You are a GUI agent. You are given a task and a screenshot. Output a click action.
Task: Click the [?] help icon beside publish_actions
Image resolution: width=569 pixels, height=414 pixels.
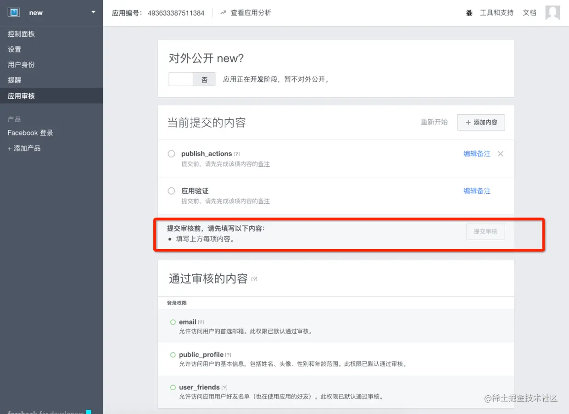237,154
